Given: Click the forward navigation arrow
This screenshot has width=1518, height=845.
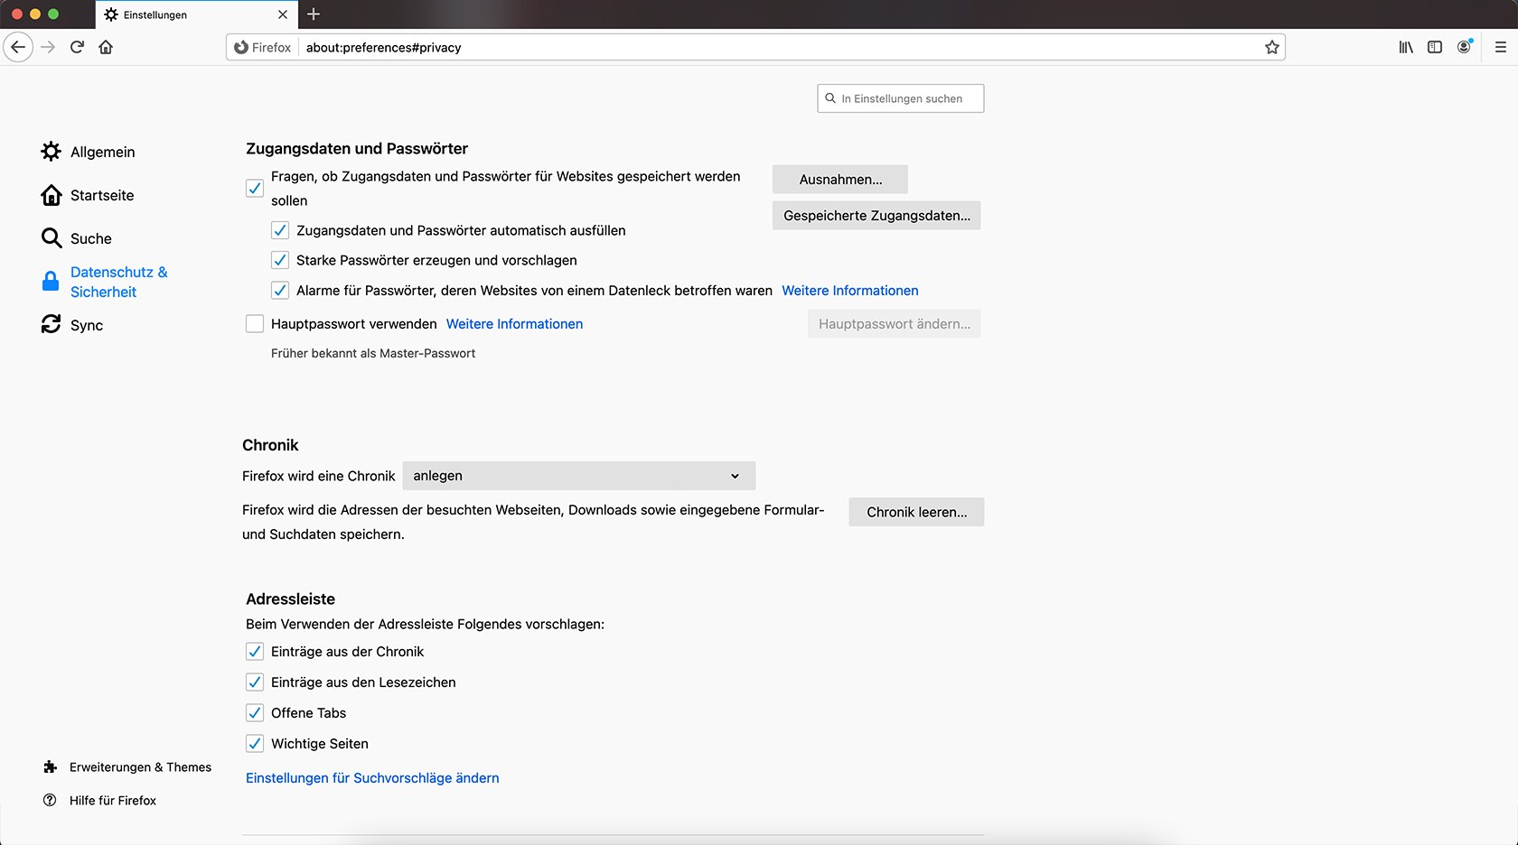Looking at the screenshot, I should (48, 47).
